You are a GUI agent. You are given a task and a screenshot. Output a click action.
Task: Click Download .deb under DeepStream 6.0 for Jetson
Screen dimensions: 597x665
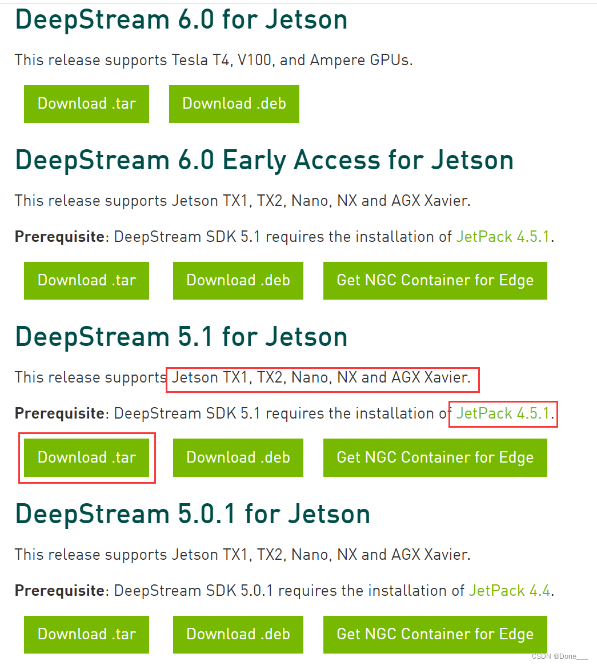pos(234,103)
